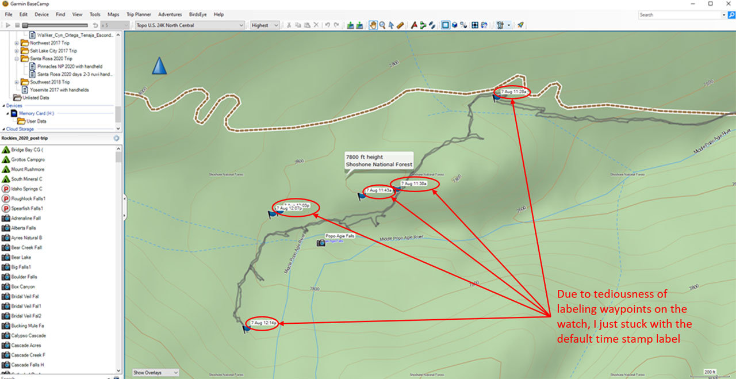Open the Tools menu

click(95, 14)
